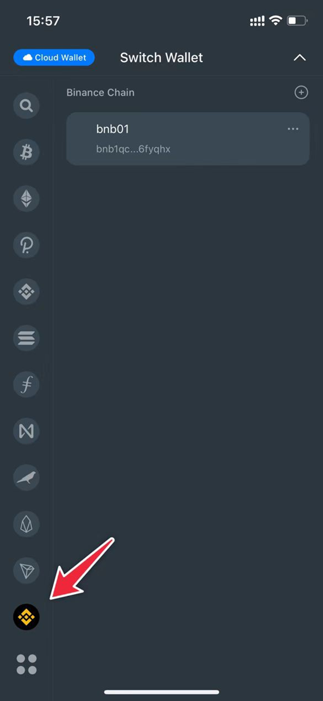Viewport: 323px width, 701px height.
Task: Open bnb01 wallet three-dot options menu
Action: [293, 129]
